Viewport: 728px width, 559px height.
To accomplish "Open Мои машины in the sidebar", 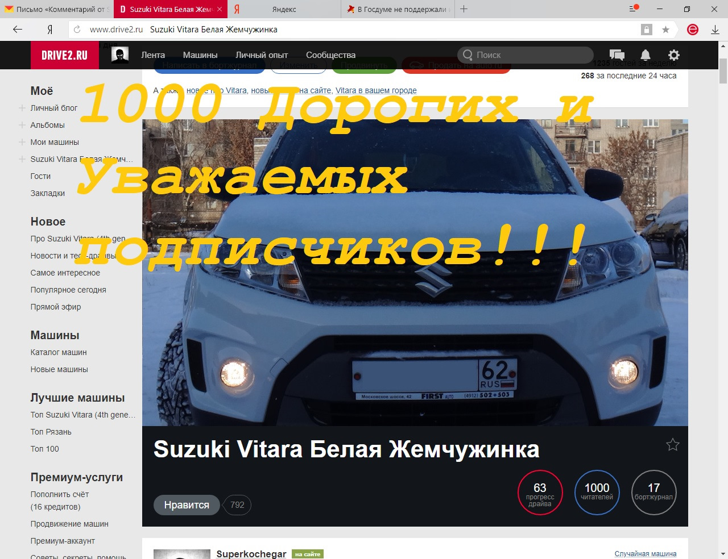I will [55, 142].
